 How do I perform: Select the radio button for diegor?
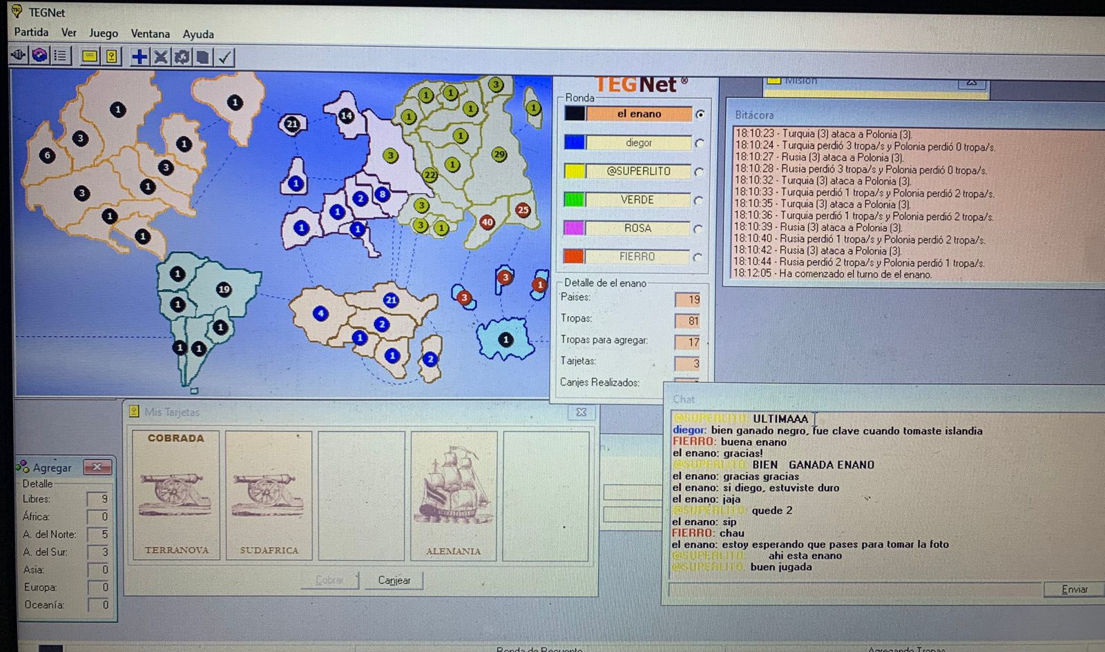point(700,144)
